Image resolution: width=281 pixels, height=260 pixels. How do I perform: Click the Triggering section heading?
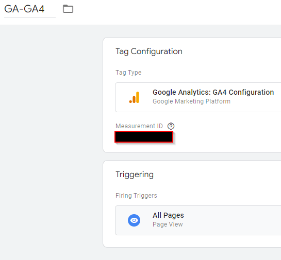[x=135, y=175]
